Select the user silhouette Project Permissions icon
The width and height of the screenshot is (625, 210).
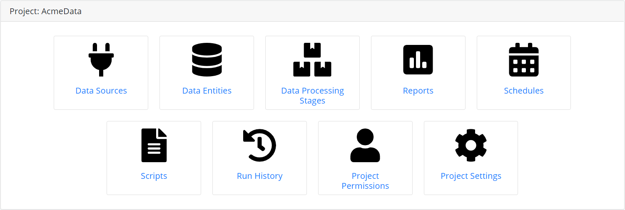pyautogui.click(x=365, y=145)
